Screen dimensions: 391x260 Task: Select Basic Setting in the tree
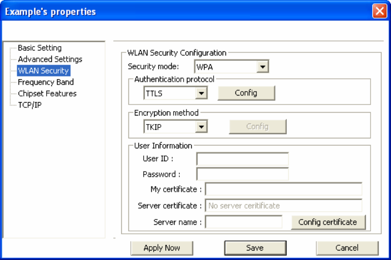(39, 48)
